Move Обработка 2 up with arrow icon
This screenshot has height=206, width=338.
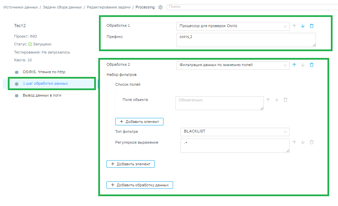tap(294, 65)
